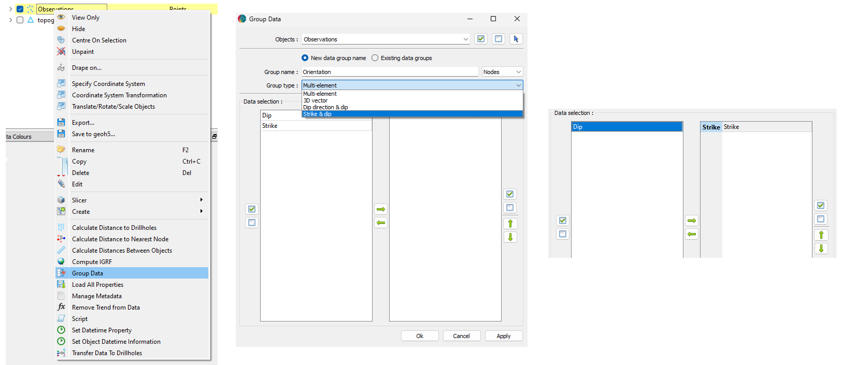Click green left arrow in Group Data dialog
Screen dimensions: 842x365
[381, 223]
